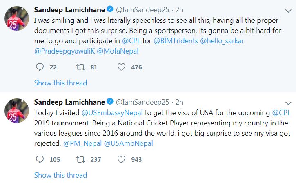Reply to the visa rejection tweet
The height and width of the screenshot is (183, 296).
tap(40, 159)
